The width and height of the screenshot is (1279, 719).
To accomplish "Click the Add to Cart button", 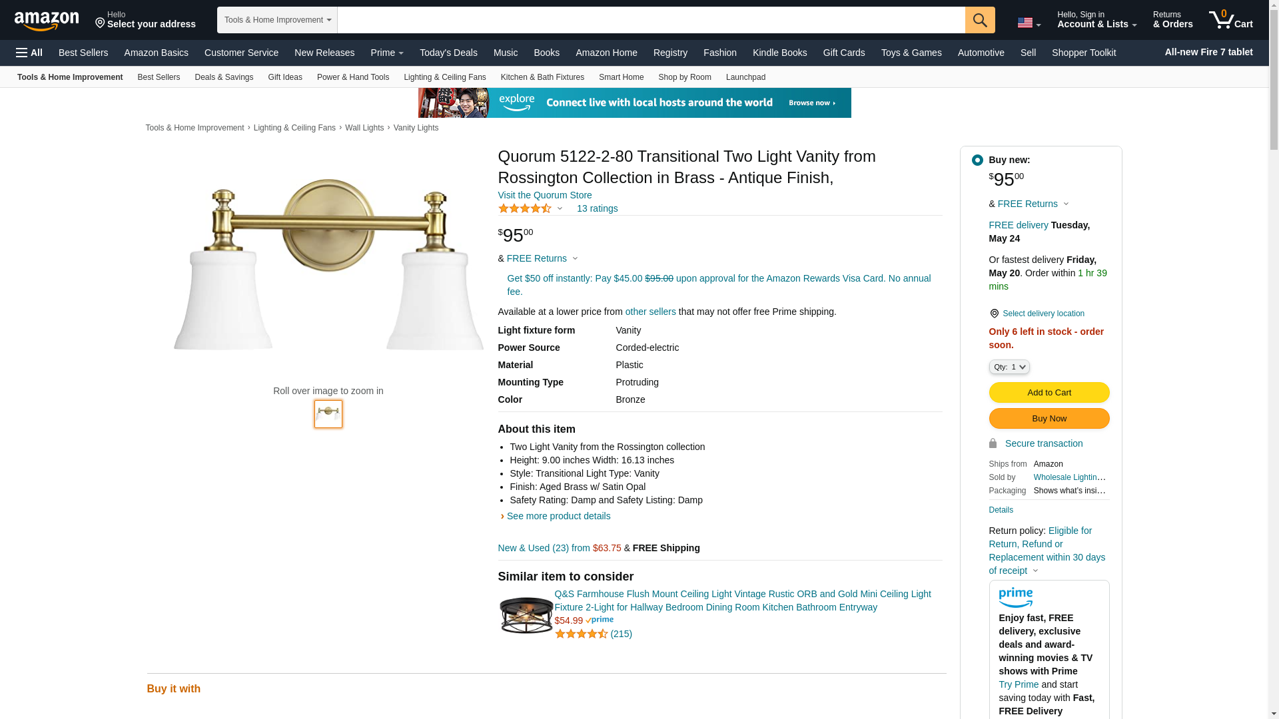I will pos(1049,392).
